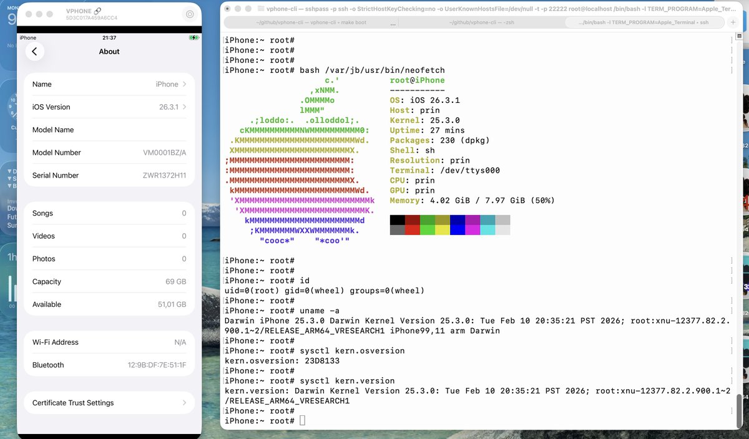This screenshot has width=749, height=439.
Task: Click the Songs row
Action: tap(109, 213)
